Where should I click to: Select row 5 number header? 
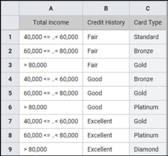(x=10, y=93)
